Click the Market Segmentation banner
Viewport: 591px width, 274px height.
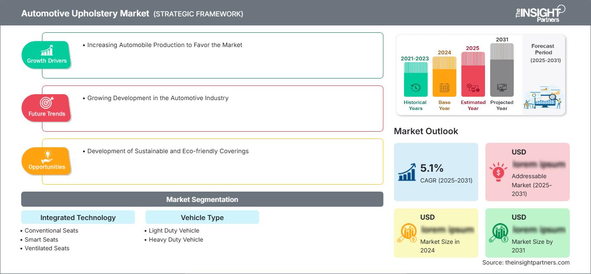point(202,199)
